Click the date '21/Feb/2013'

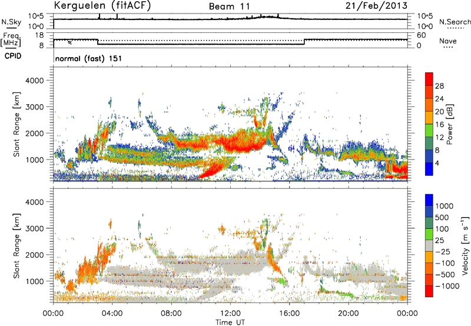(376, 5)
